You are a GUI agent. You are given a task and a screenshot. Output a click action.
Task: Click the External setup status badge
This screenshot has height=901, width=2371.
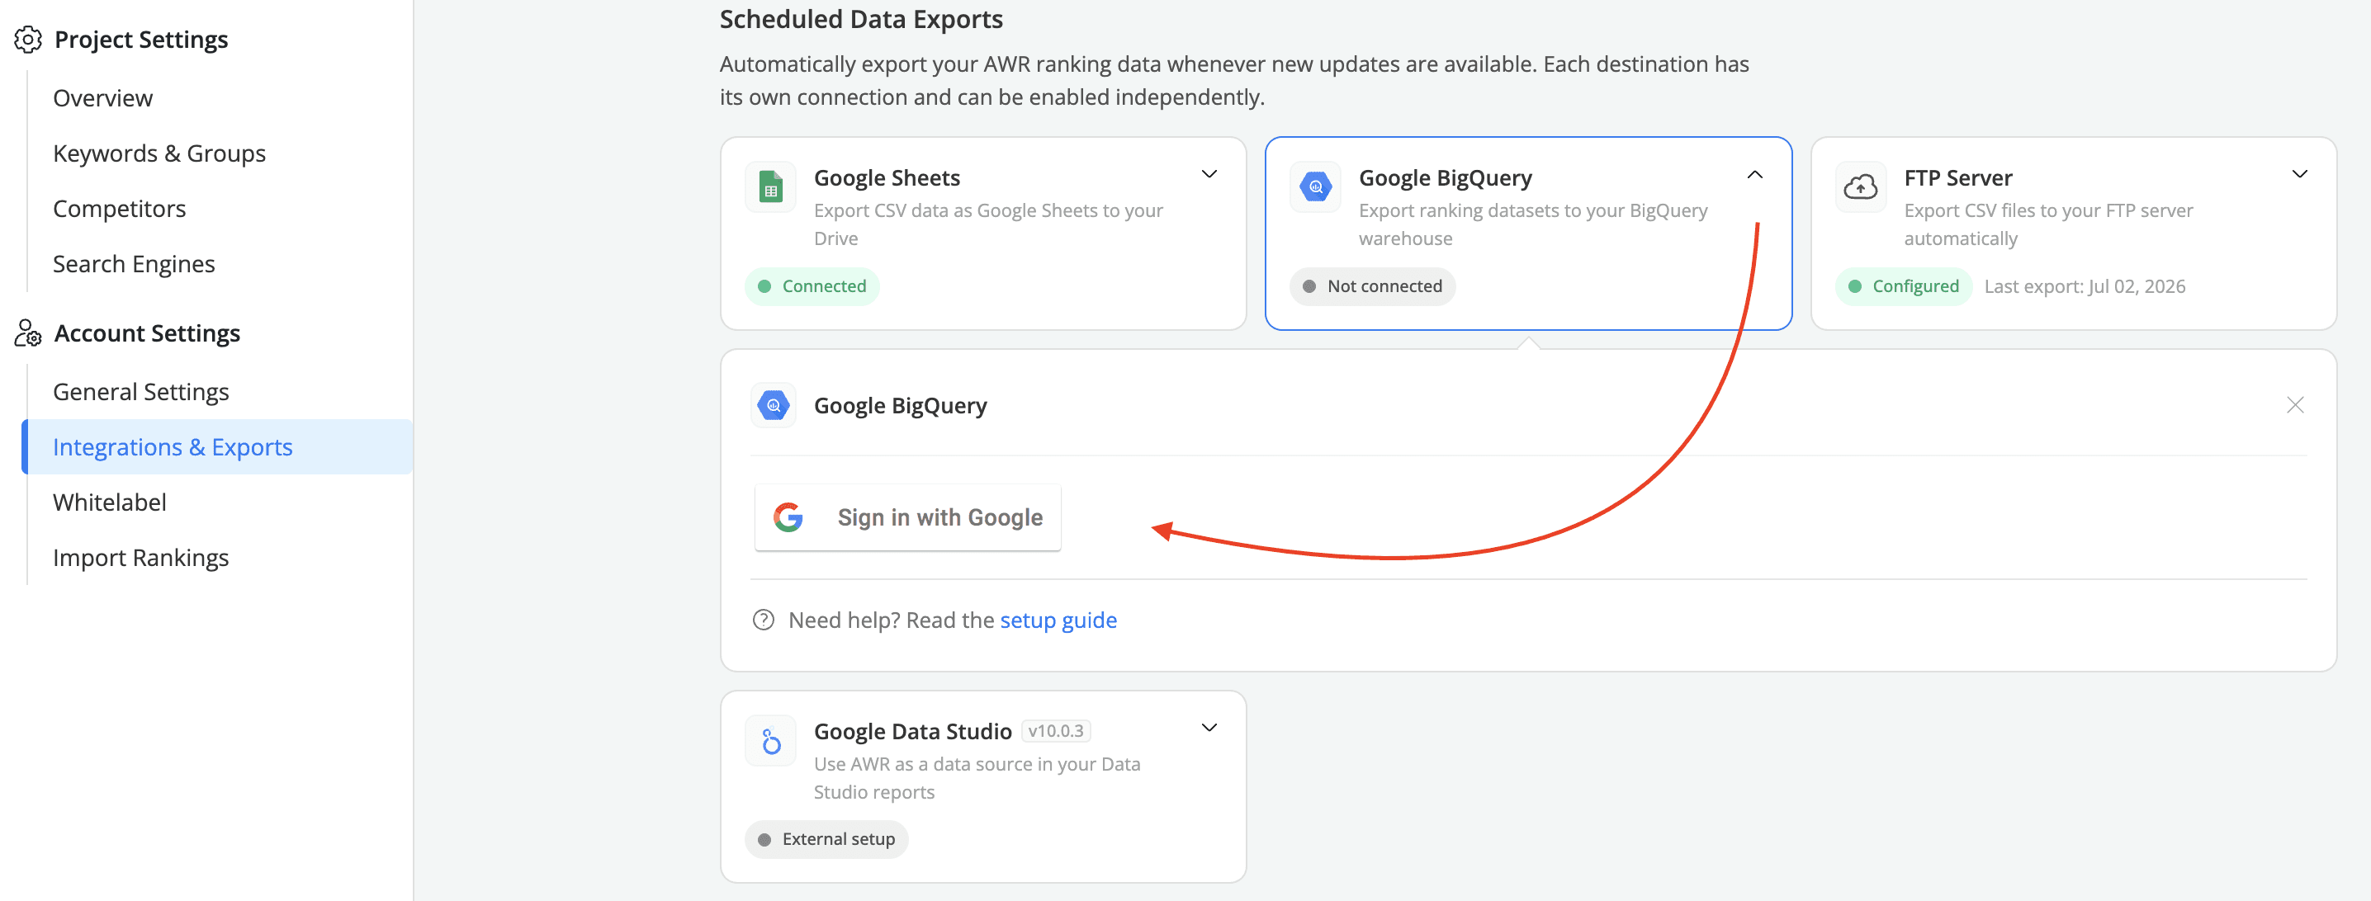826,839
